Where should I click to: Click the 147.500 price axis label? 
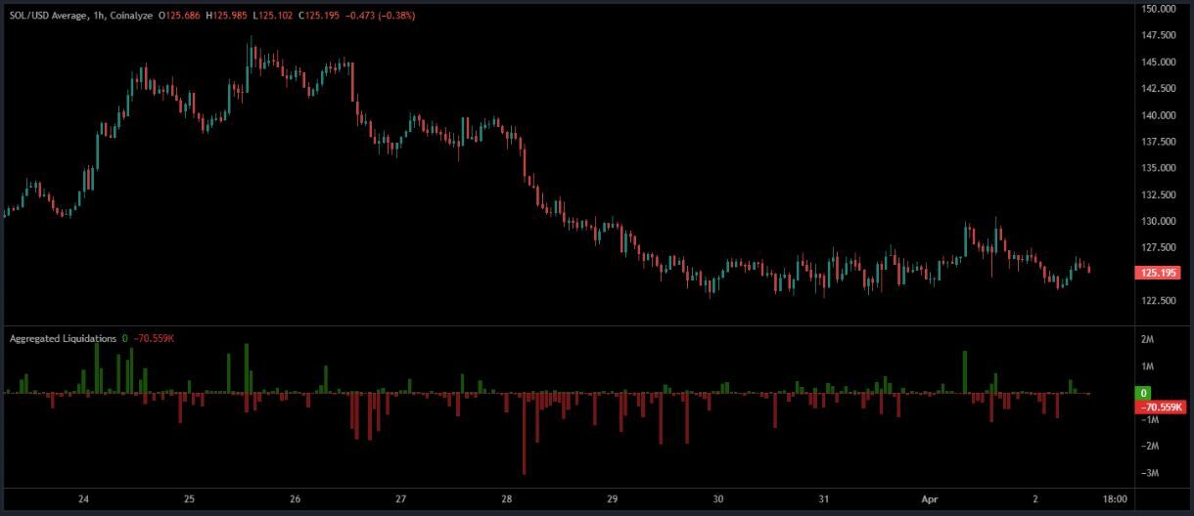click(x=1159, y=35)
